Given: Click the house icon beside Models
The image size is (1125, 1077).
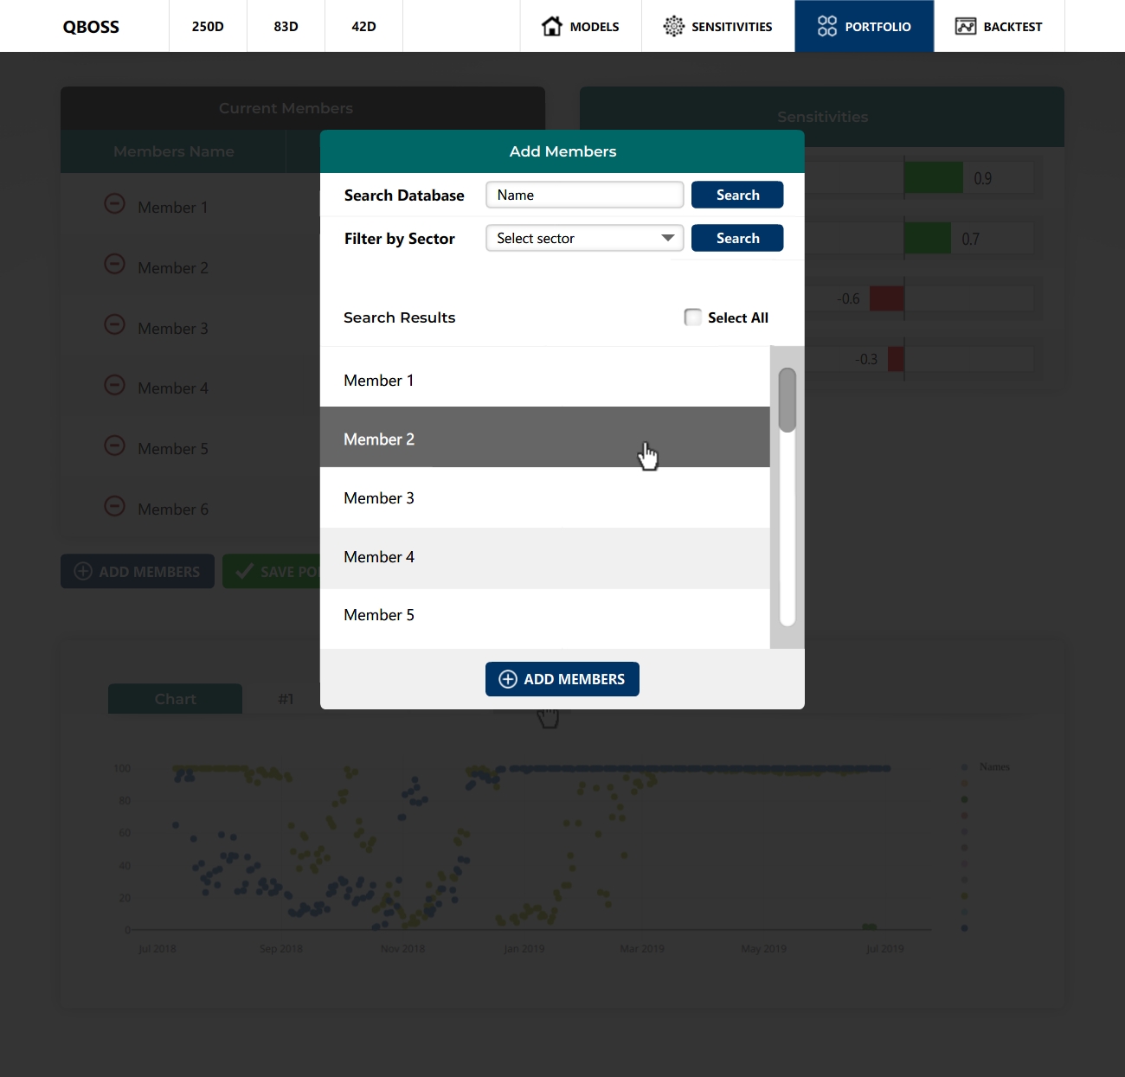Looking at the screenshot, I should pyautogui.click(x=552, y=26).
